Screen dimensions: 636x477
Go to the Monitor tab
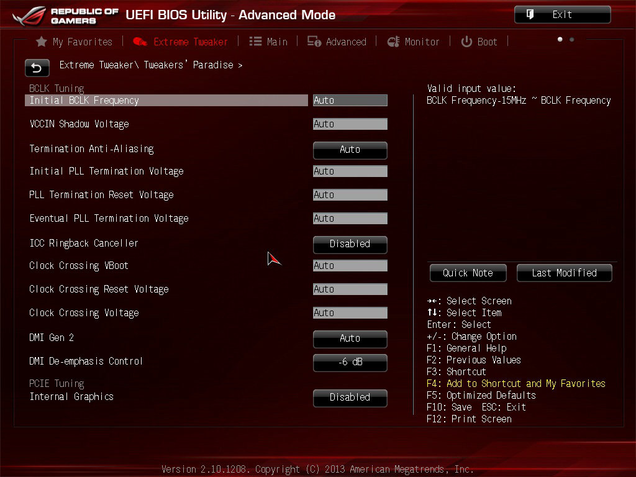pos(413,42)
